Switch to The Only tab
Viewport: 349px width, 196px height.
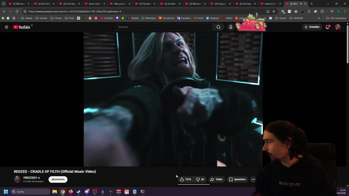44,4
